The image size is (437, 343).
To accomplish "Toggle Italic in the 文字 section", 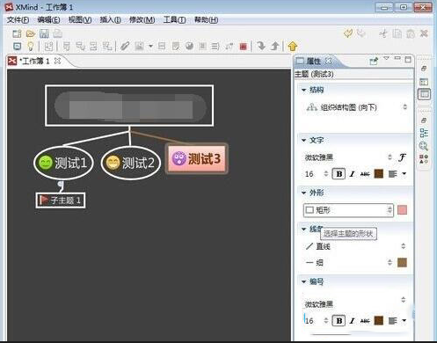I will [352, 174].
